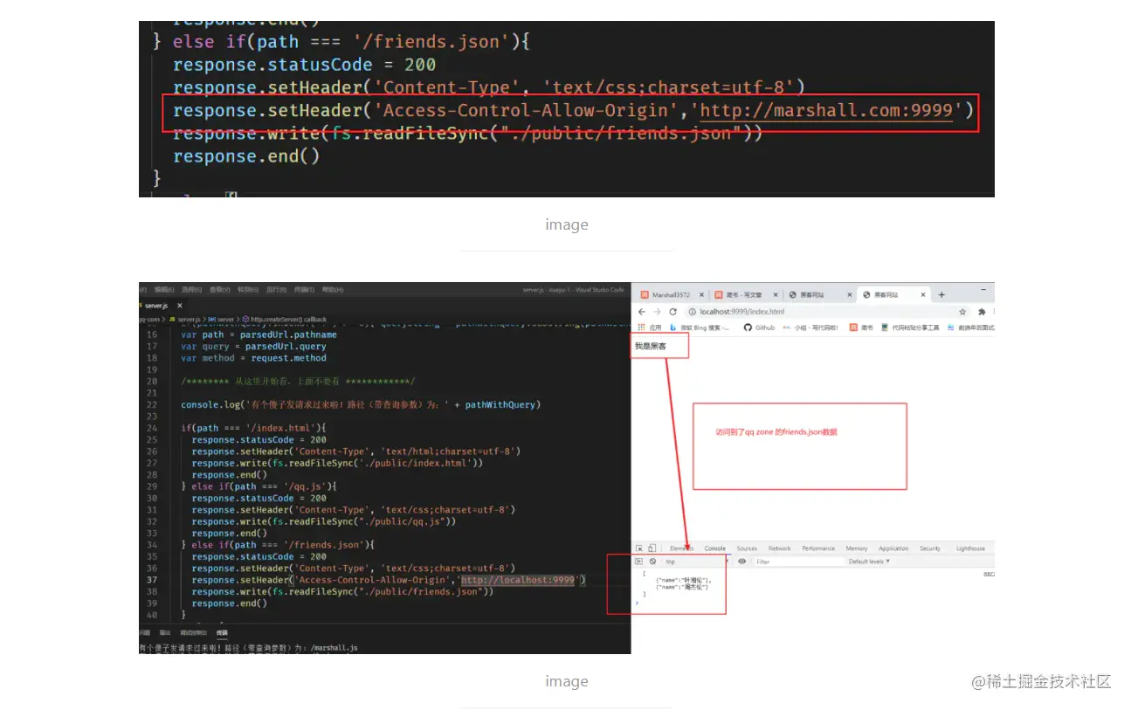This screenshot has height=710, width=1131.
Task: Click the first image in the article
Action: [x=566, y=108]
